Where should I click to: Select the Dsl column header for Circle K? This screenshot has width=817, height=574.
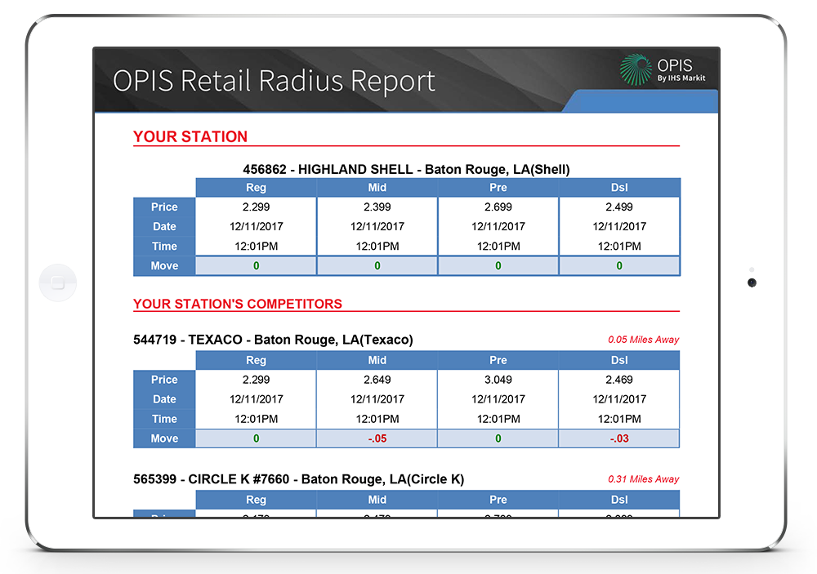[x=619, y=500]
